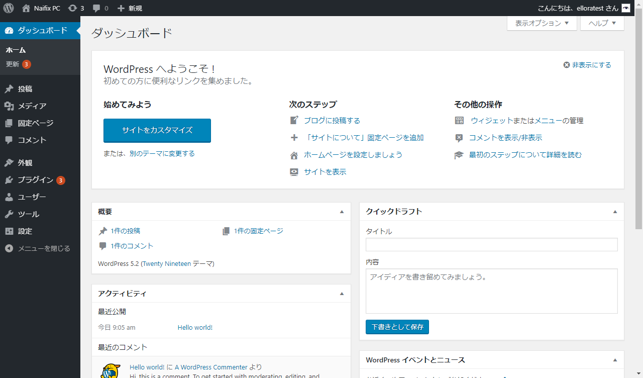Click the 固定ページ icon in sidebar
The image size is (643, 378).
pyautogui.click(x=9, y=123)
